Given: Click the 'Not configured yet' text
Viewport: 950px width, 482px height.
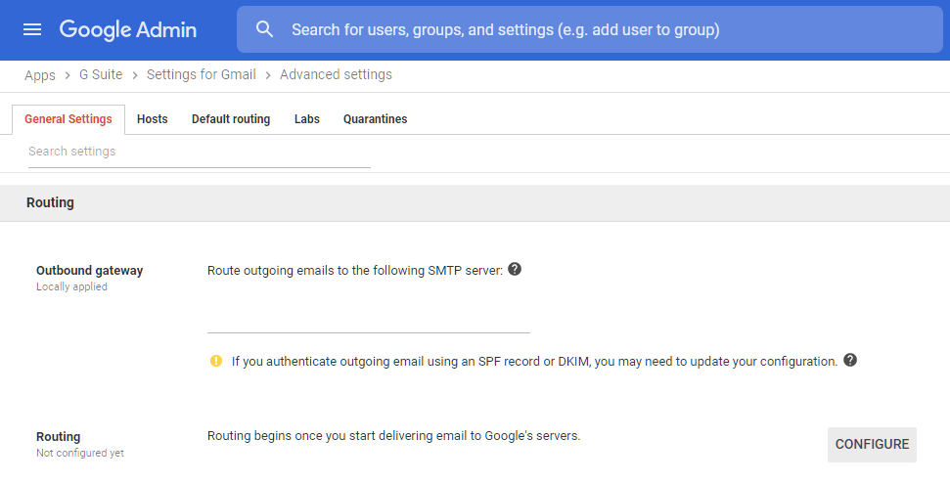Looking at the screenshot, I should (80, 453).
